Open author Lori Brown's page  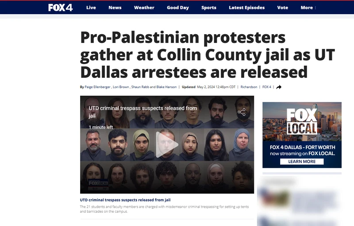coord(121,87)
